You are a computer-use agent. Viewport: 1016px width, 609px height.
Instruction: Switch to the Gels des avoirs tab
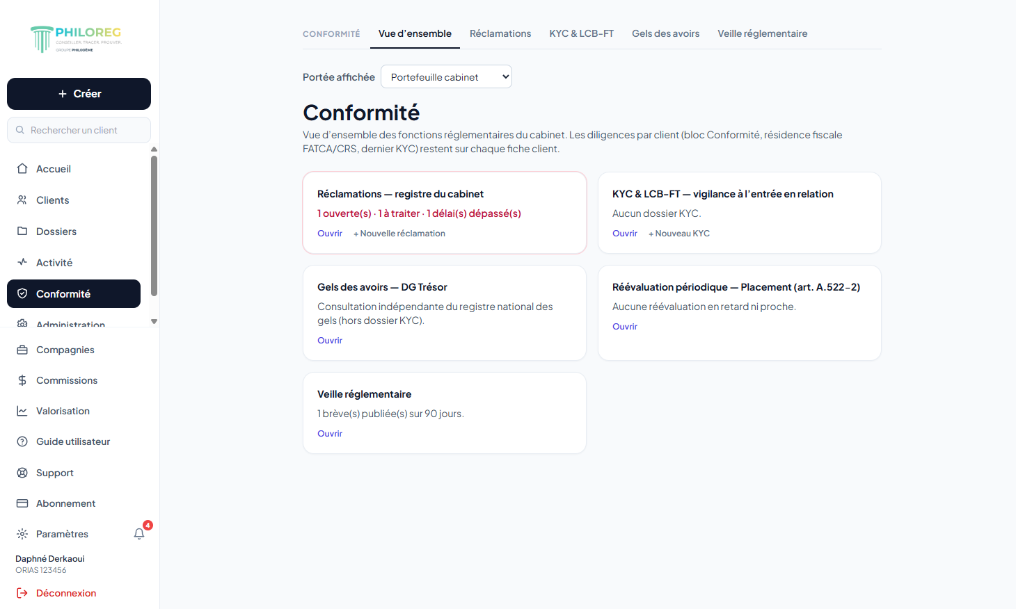click(x=666, y=33)
